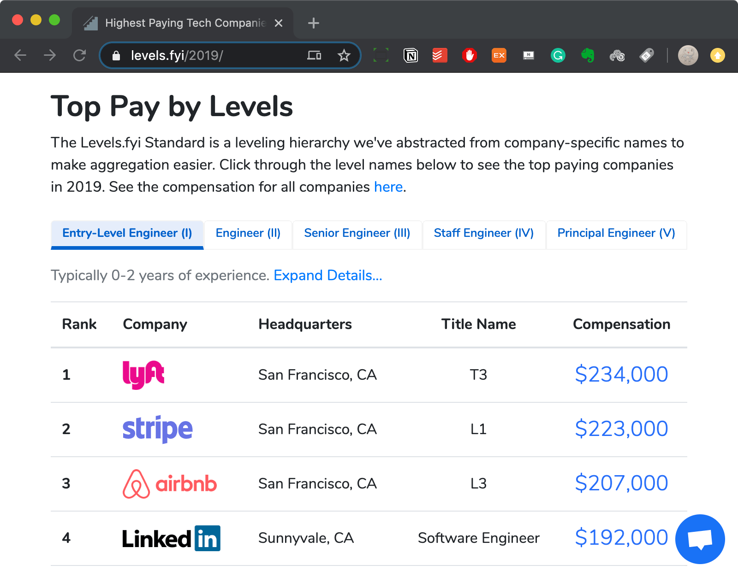The width and height of the screenshot is (738, 577).
Task: Open the Notion web clipper extension
Action: pos(411,55)
